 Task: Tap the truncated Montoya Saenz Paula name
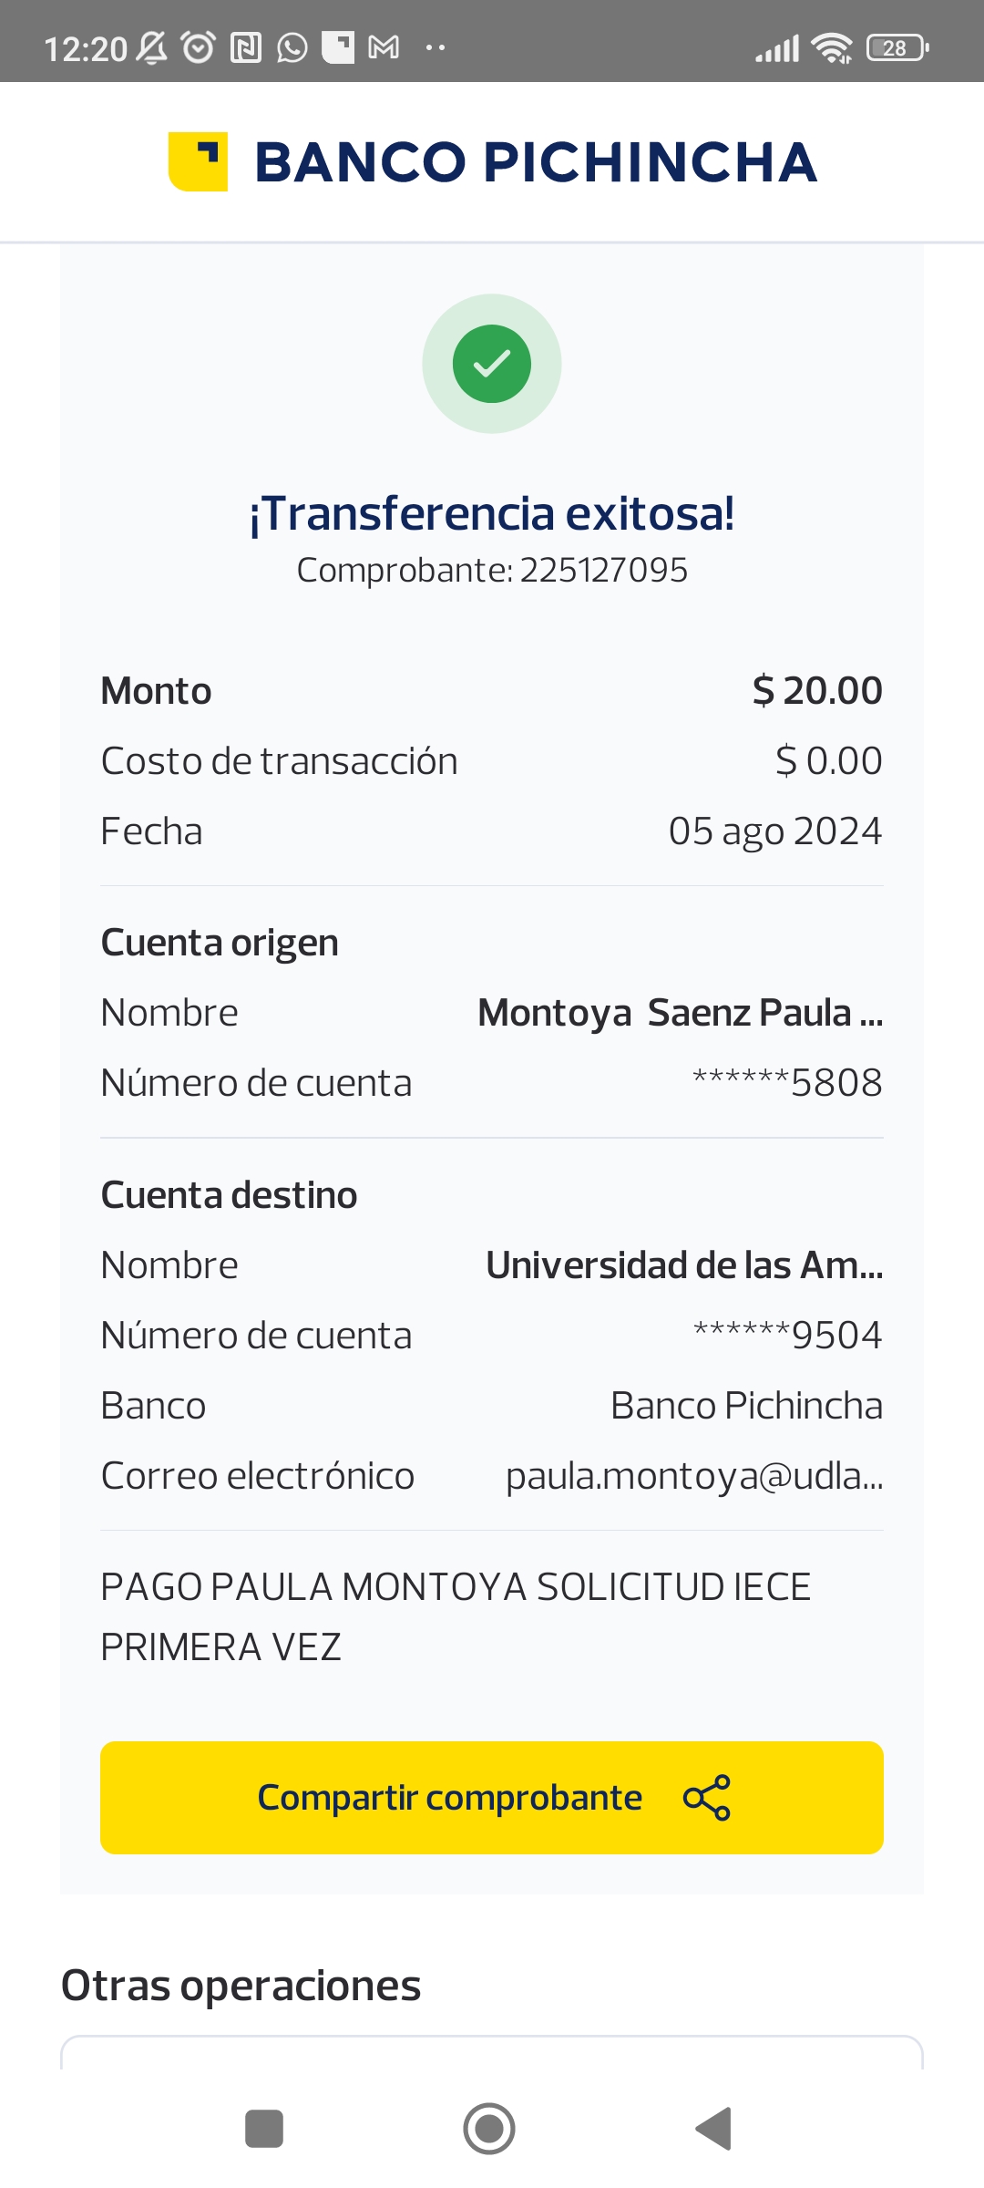click(680, 1013)
